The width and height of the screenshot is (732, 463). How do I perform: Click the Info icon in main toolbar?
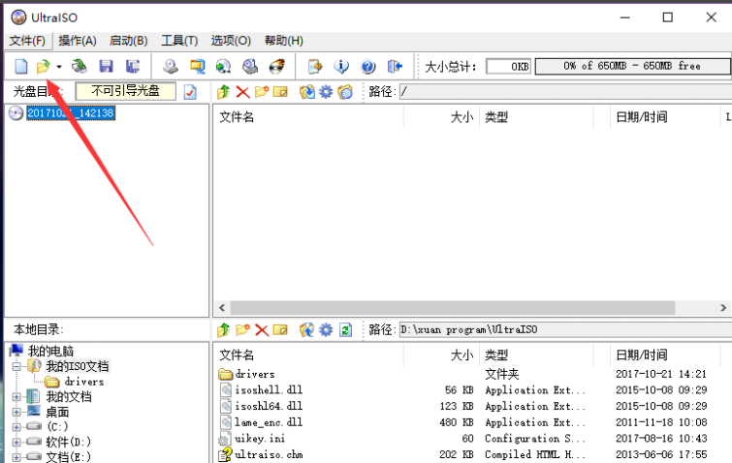click(341, 67)
